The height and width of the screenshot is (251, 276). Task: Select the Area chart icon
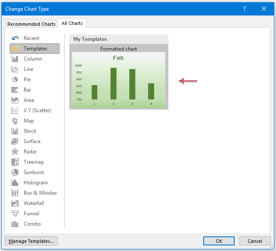[15, 100]
